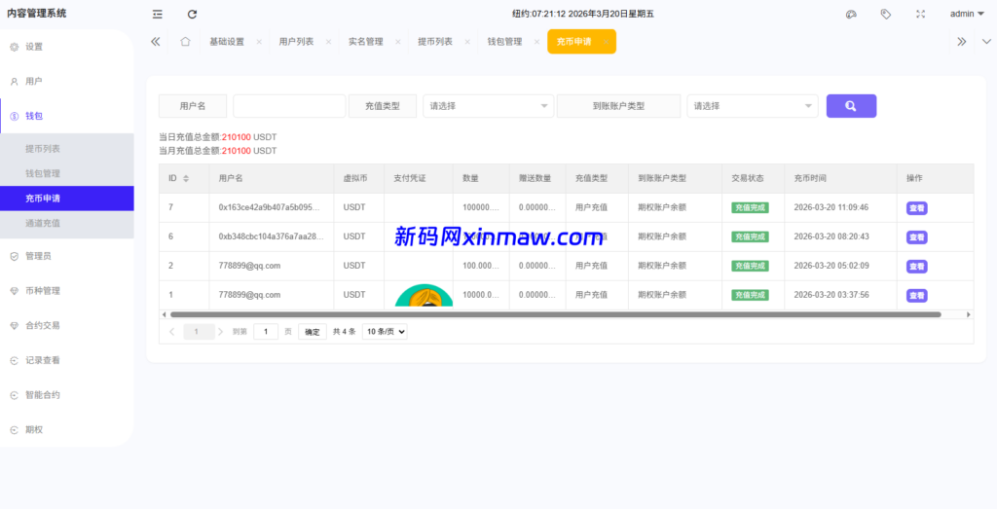Open 通道充值 in the sidebar
997x509 pixels.
click(67, 223)
